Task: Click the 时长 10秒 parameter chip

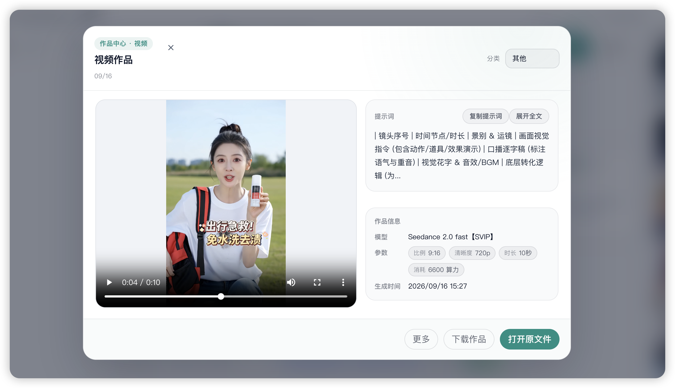Action: [518, 253]
